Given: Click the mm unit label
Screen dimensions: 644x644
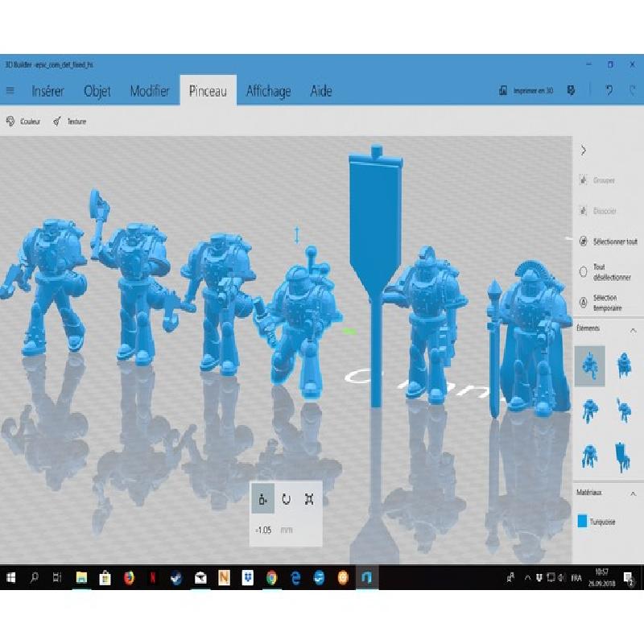Looking at the screenshot, I should click(287, 530).
